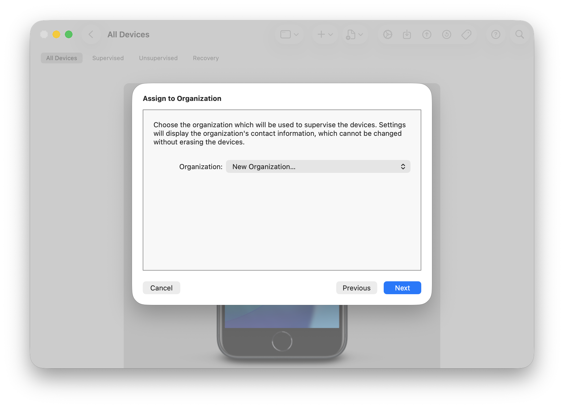Click the Assign to Organization heading
This screenshot has width=564, height=408.
182,99
